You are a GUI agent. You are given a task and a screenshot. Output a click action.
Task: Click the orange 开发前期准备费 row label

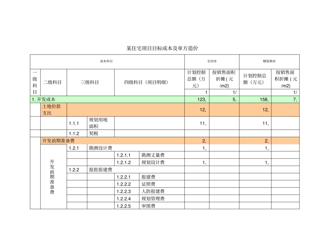click(x=58, y=141)
